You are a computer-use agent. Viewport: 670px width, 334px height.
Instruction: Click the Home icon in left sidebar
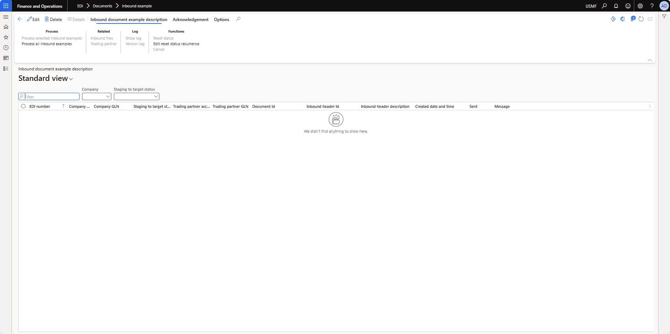tap(6, 27)
